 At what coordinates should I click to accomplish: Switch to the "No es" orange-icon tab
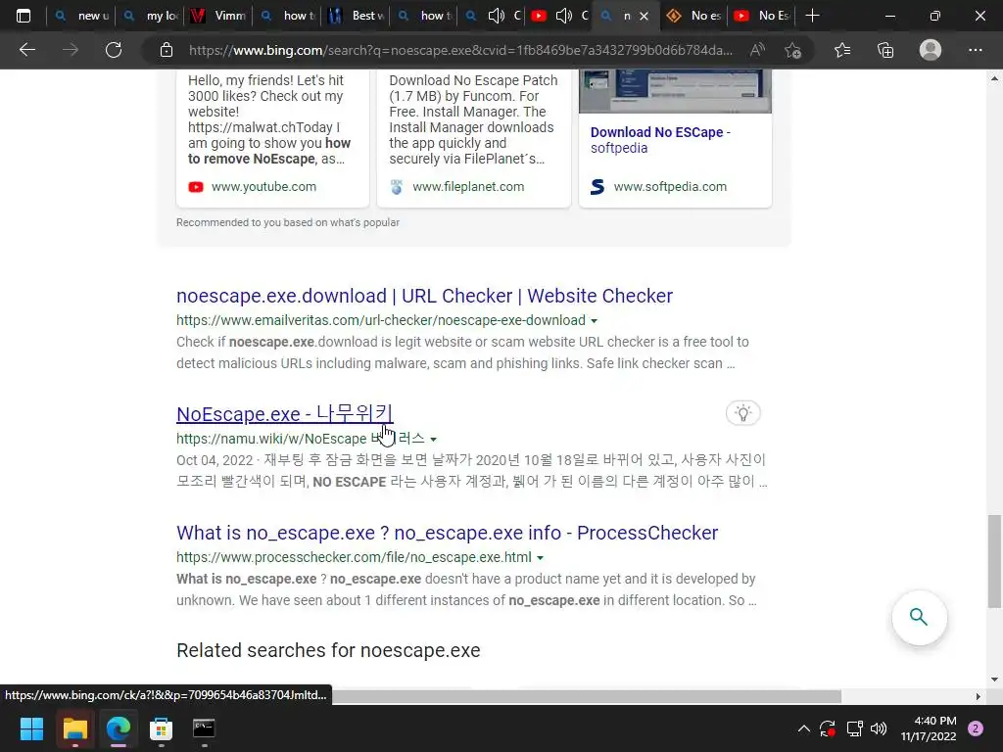(x=694, y=16)
